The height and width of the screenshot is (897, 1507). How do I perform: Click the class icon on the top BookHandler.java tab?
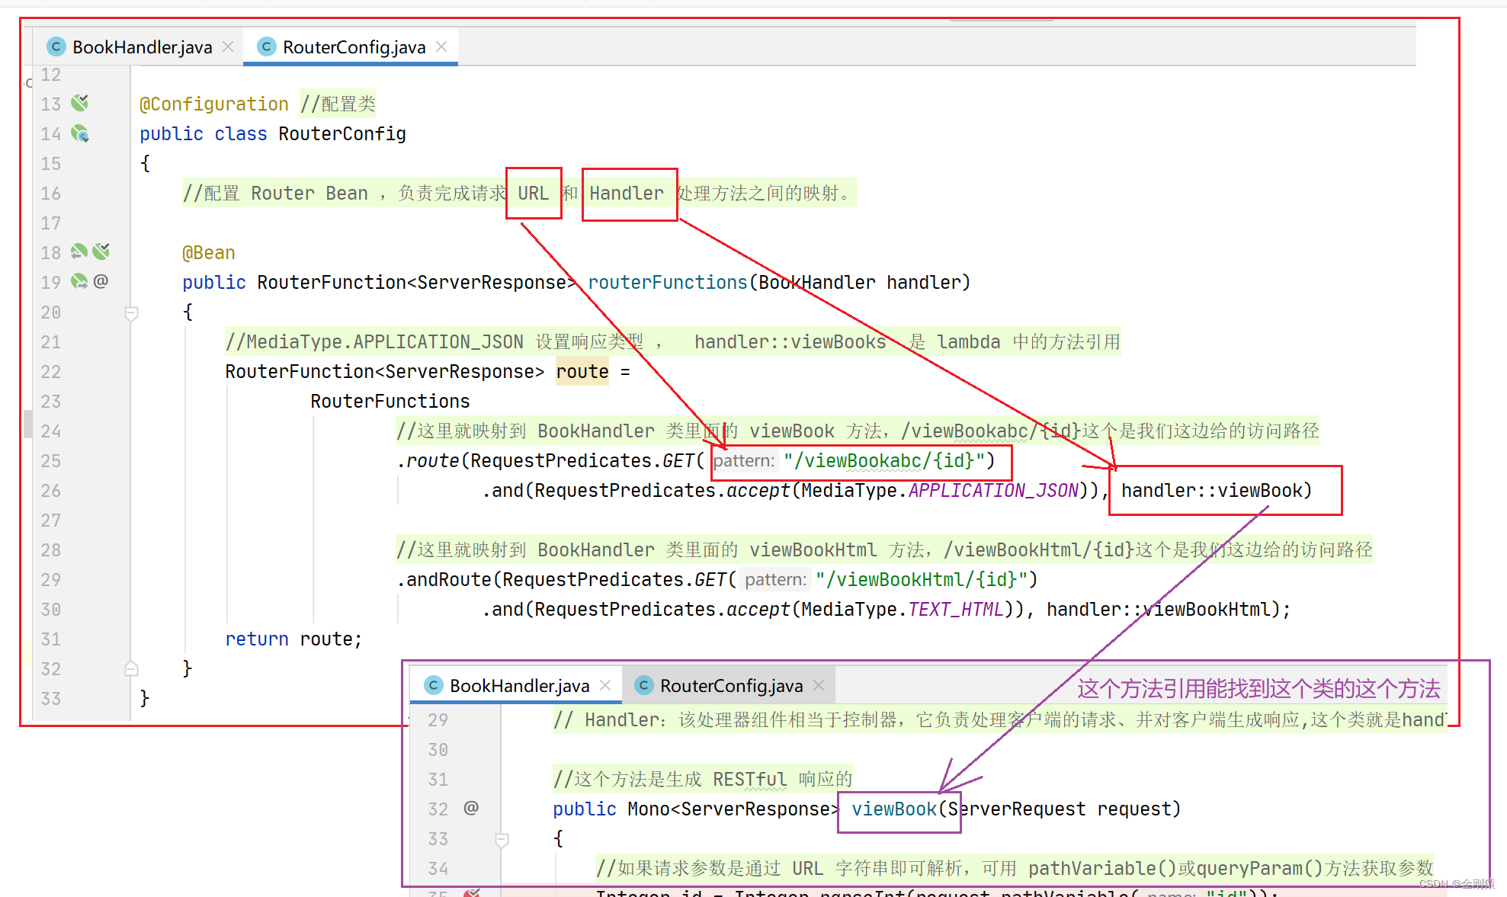(x=56, y=47)
